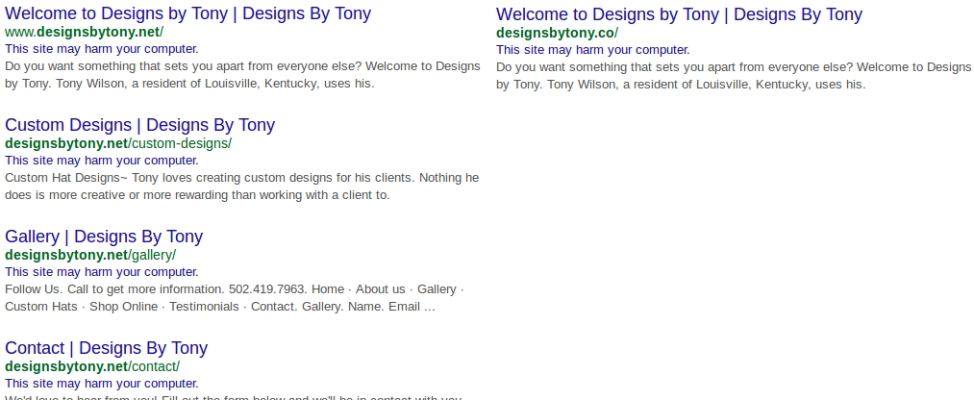Click the www.designsbytony.net result's description snippet
Image resolution: width=974 pixels, height=400 pixels.
[x=242, y=75]
